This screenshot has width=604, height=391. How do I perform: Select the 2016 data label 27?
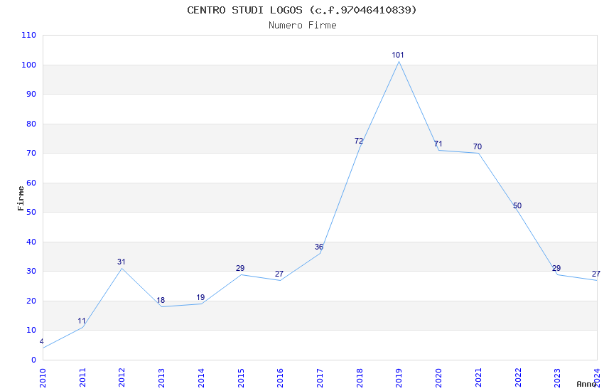(279, 274)
